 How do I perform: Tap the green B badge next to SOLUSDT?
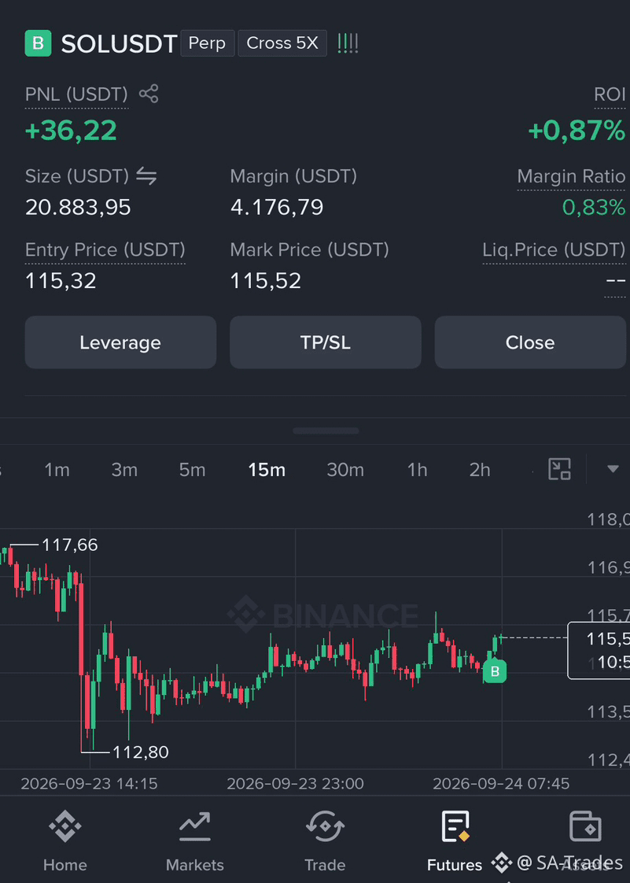point(39,43)
